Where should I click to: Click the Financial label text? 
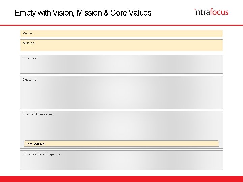30,58
